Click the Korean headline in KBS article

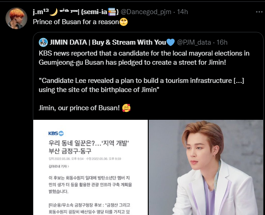[x=89, y=147]
